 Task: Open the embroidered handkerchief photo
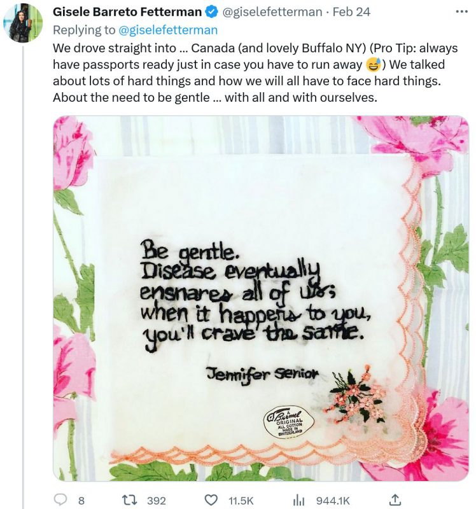[261, 298]
